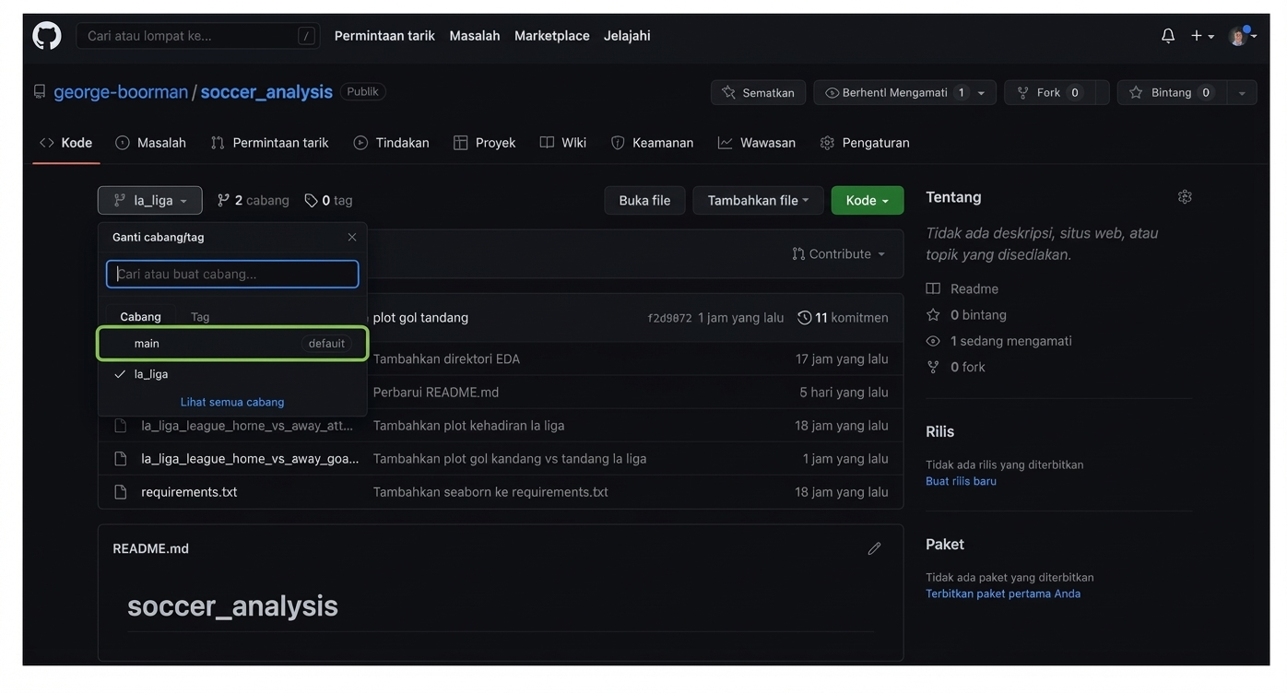1287x693 pixels.
Task: Expand the watch options dropdown arrow
Action: (982, 92)
